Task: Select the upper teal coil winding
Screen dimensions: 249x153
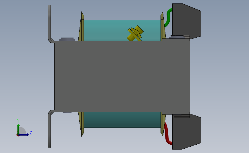Action: tap(122, 31)
